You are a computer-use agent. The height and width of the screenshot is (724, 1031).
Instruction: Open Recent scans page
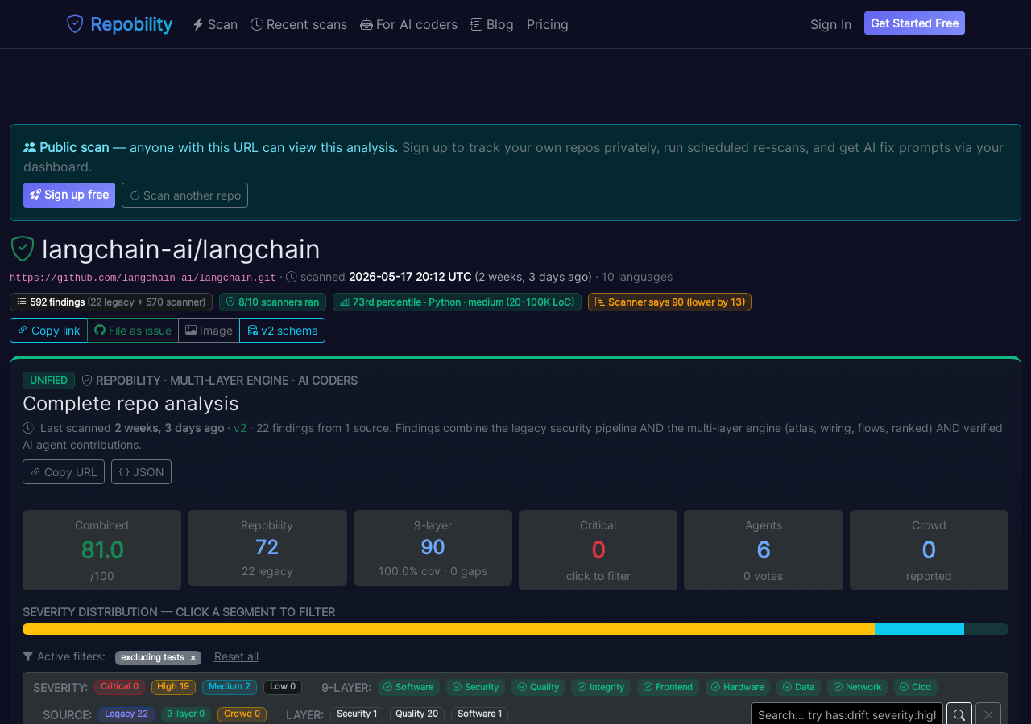click(299, 24)
